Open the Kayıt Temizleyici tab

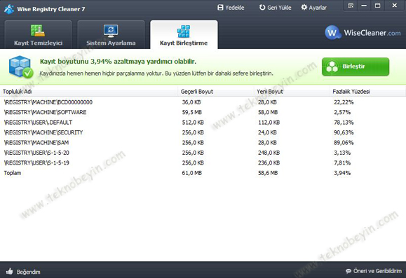pyautogui.click(x=38, y=34)
